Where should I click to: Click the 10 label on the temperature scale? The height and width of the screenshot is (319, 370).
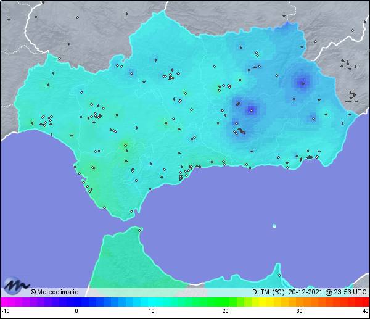(x=152, y=310)
